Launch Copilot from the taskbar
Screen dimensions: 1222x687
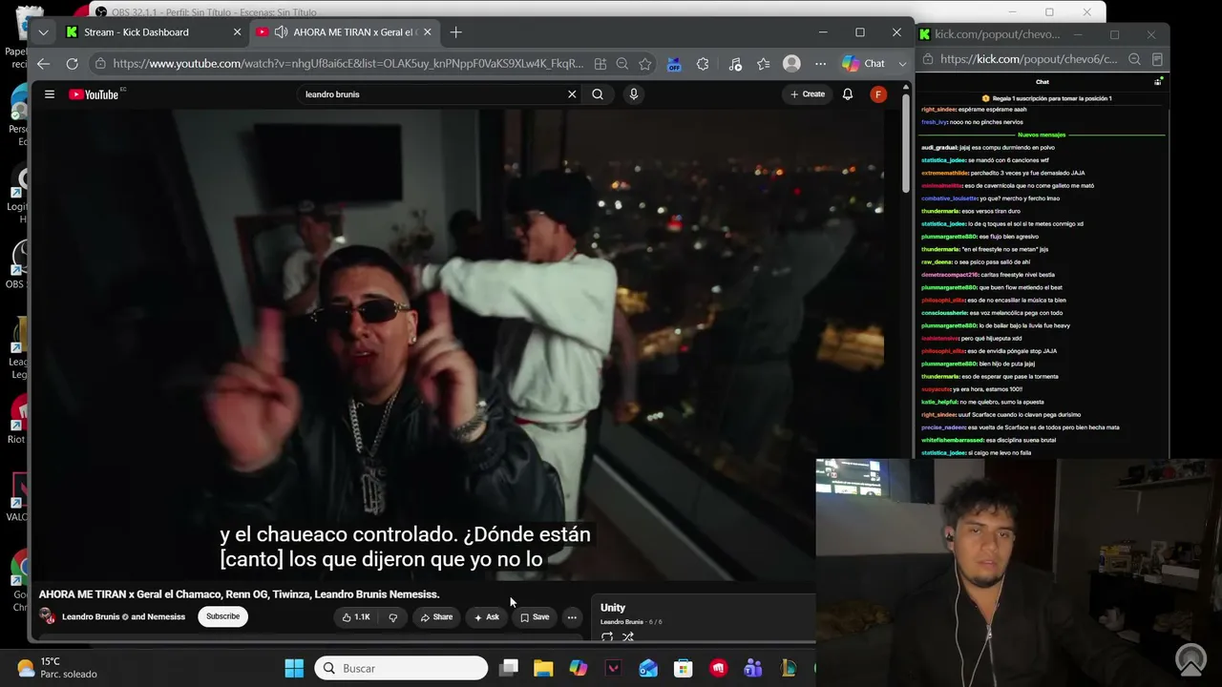click(579, 668)
